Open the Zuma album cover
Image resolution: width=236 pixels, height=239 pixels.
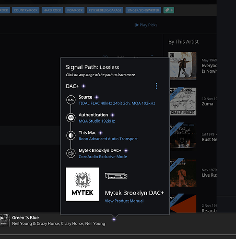(x=183, y=101)
